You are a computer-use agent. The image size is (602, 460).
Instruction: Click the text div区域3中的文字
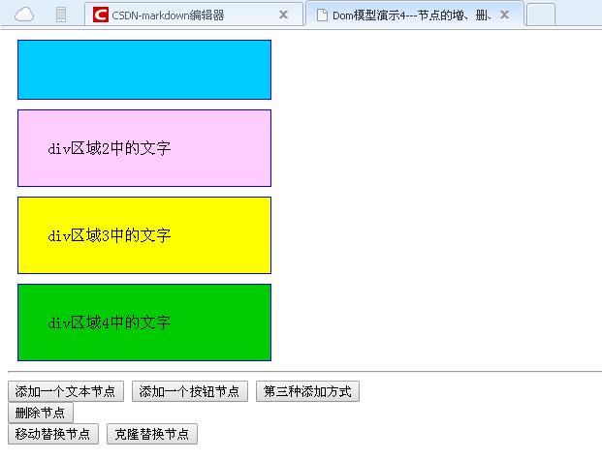pyautogui.click(x=109, y=235)
